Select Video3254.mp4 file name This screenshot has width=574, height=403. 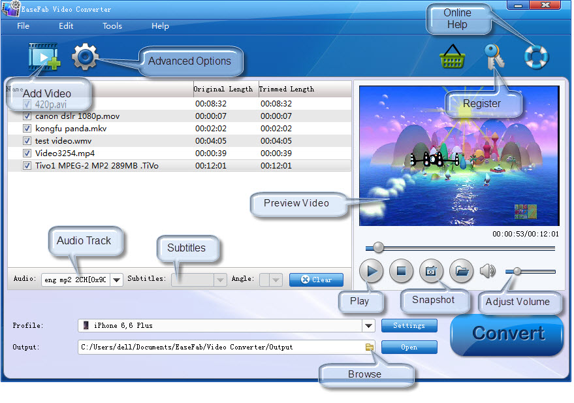65,153
